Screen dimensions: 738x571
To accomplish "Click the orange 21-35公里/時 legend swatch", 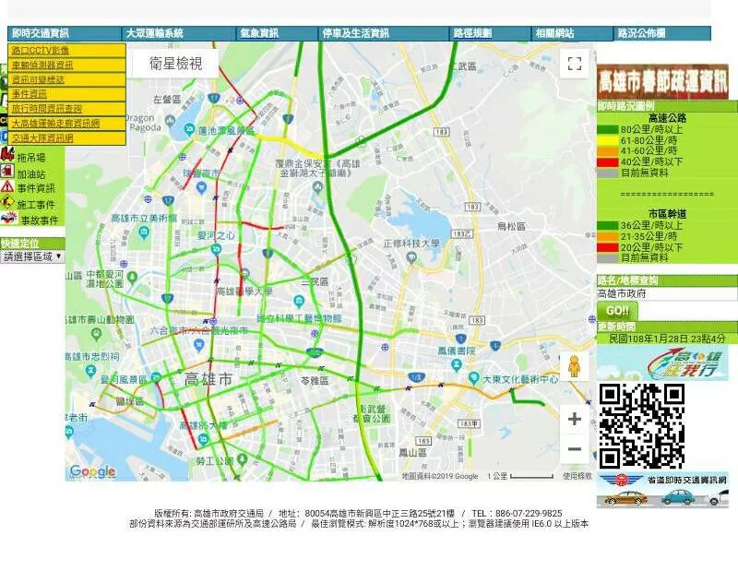I will [608, 236].
